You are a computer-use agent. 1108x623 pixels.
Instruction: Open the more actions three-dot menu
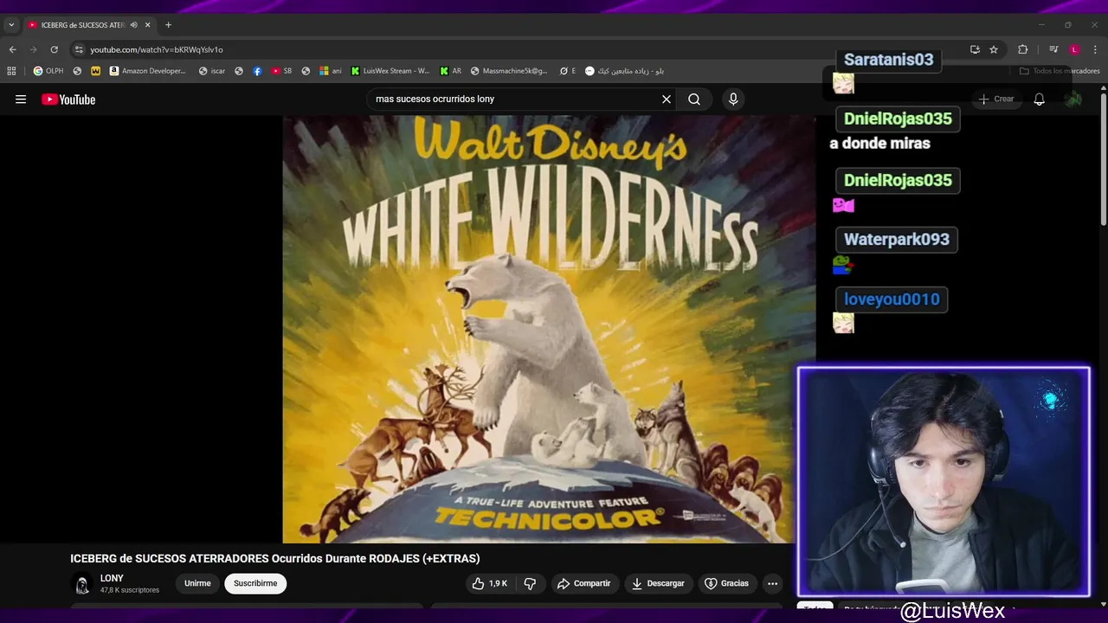click(x=772, y=584)
